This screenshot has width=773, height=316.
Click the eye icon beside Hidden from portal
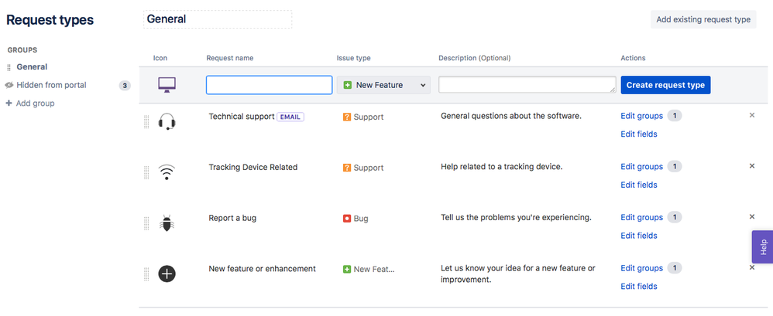[9, 85]
